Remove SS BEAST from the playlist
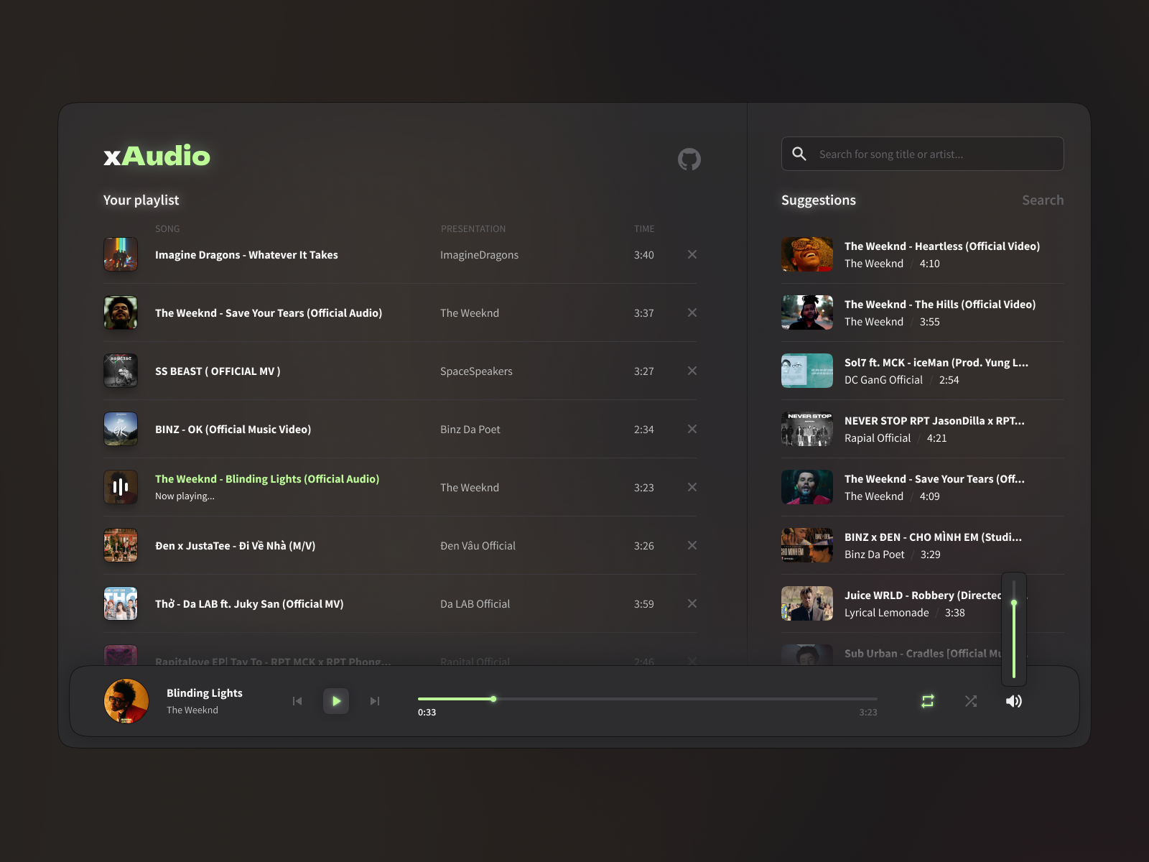This screenshot has height=862, width=1149. pyautogui.click(x=692, y=371)
